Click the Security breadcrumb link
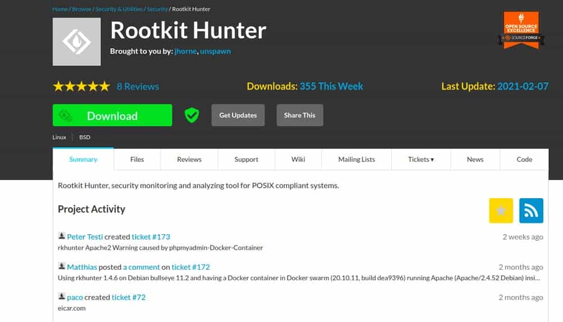563x322 pixels. coord(157,9)
